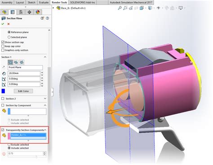213x165 pixels.
Task: Enable Section by Component checkbox
Action: (3, 105)
